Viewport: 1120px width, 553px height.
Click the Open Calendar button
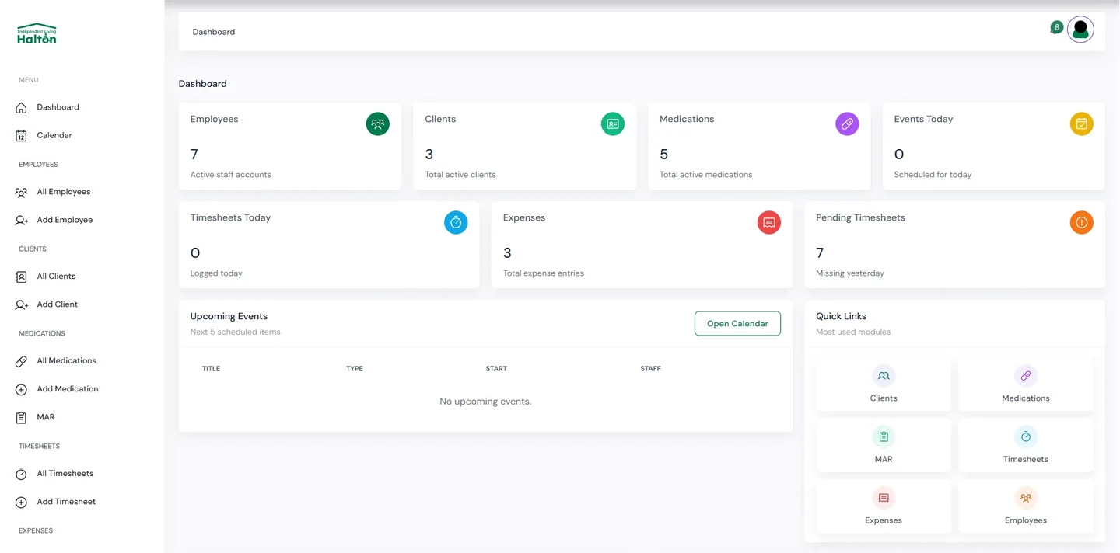coord(737,323)
